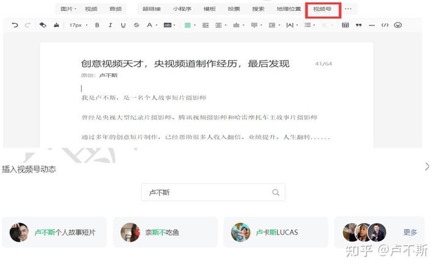This screenshot has width=439, height=268.
Task: Insert a blockquote with the quote icon
Action: [x=359, y=25]
